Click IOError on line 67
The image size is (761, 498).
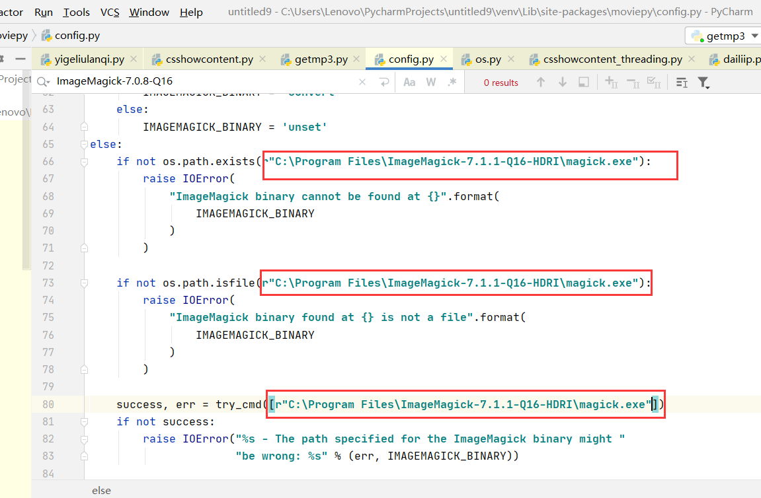click(206, 178)
